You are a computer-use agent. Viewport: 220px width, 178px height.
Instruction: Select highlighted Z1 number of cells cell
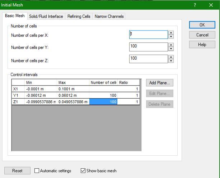pyautogui.click(x=103, y=102)
